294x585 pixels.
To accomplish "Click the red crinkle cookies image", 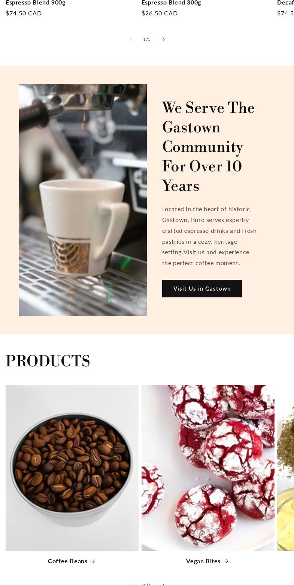I will pos(208,468).
